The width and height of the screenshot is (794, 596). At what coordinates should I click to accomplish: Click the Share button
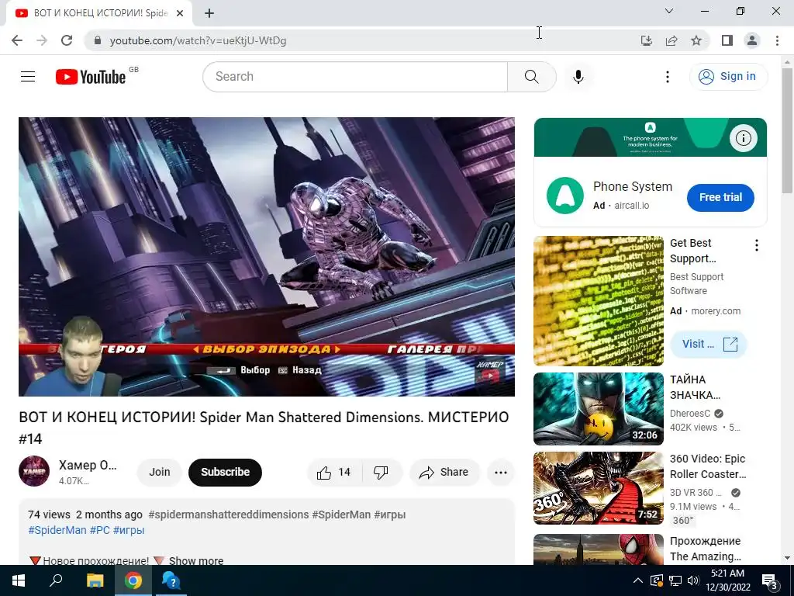coord(444,473)
